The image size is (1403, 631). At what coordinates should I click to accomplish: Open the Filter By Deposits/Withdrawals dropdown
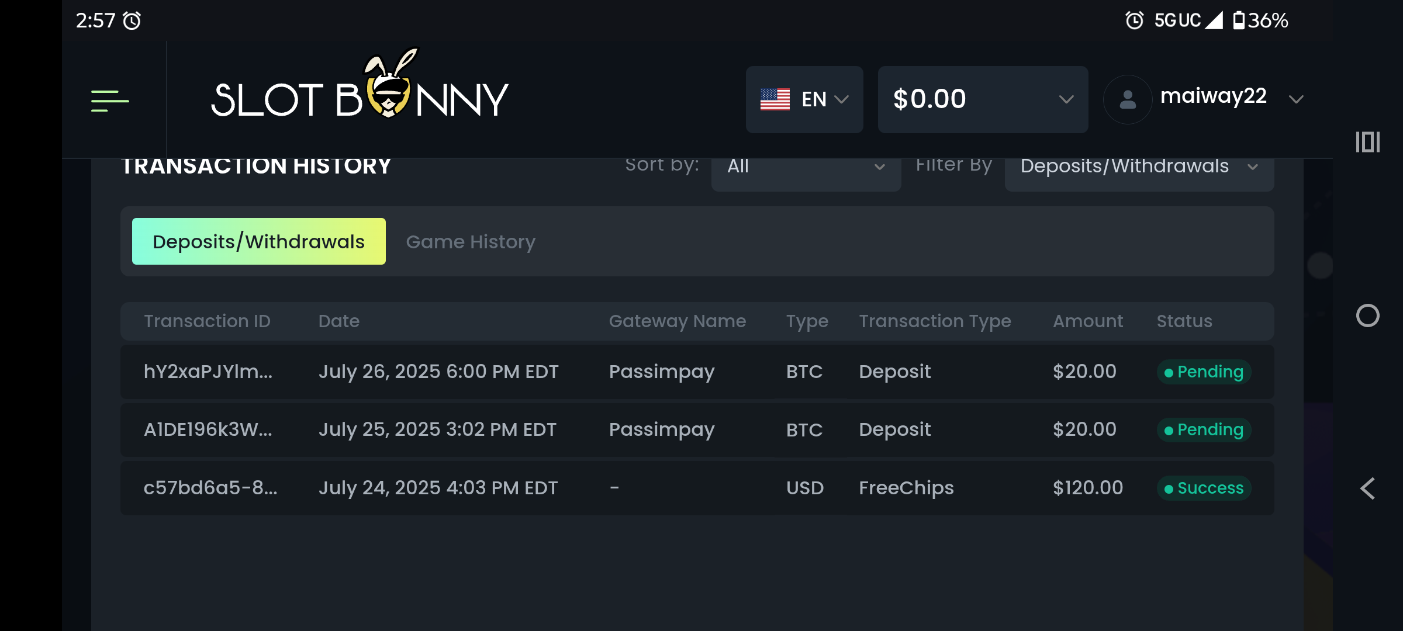[1138, 168]
